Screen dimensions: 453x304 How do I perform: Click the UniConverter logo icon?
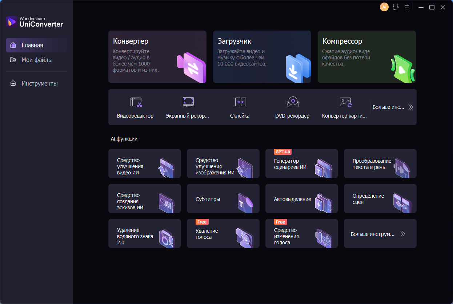point(11,21)
